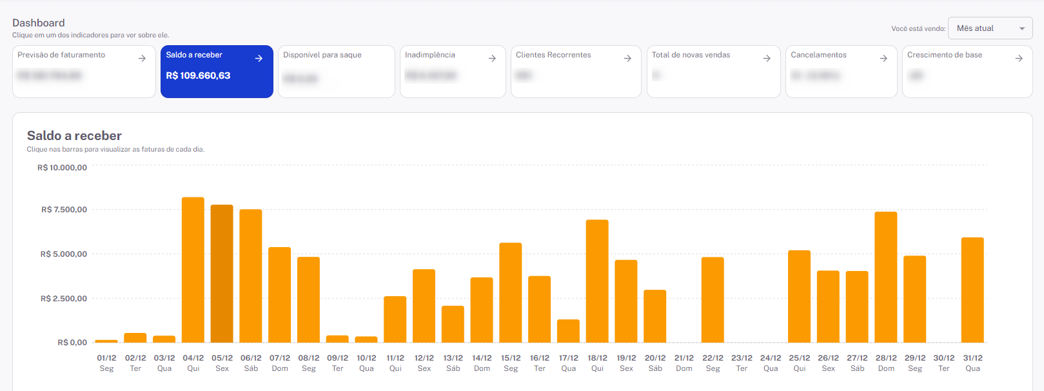
Task: Click the bar for 28/12 Dom
Action: tap(886, 277)
